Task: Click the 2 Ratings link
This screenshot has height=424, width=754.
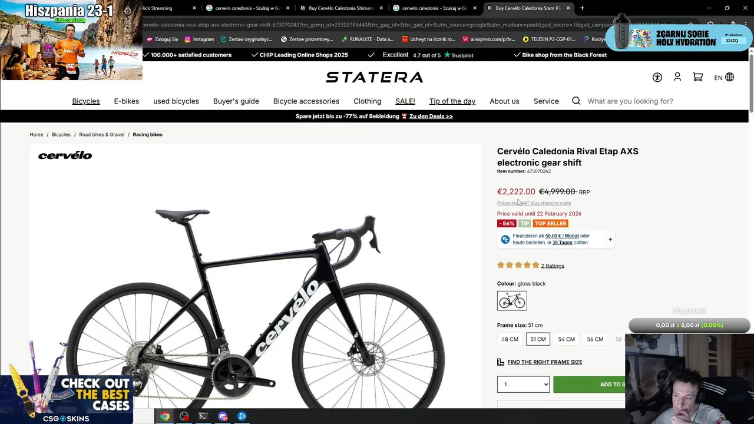Action: [553, 266]
